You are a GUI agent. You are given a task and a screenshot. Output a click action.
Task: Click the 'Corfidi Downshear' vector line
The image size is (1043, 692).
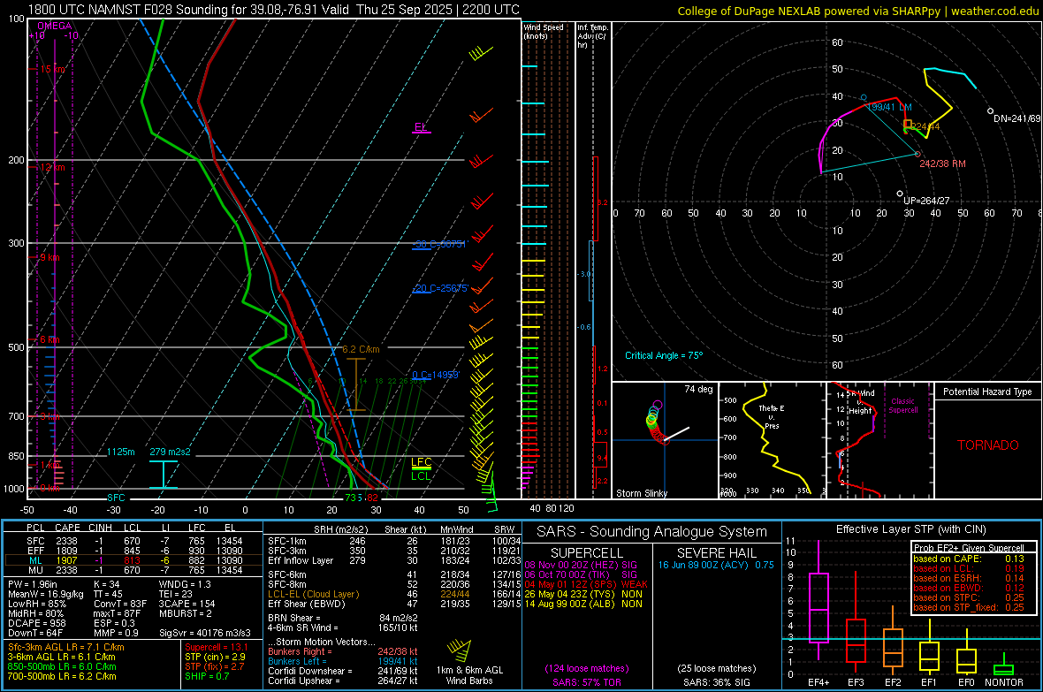(x=343, y=672)
